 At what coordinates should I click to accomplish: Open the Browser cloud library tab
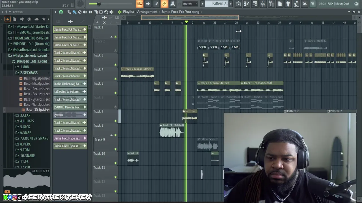[x=36, y=19]
